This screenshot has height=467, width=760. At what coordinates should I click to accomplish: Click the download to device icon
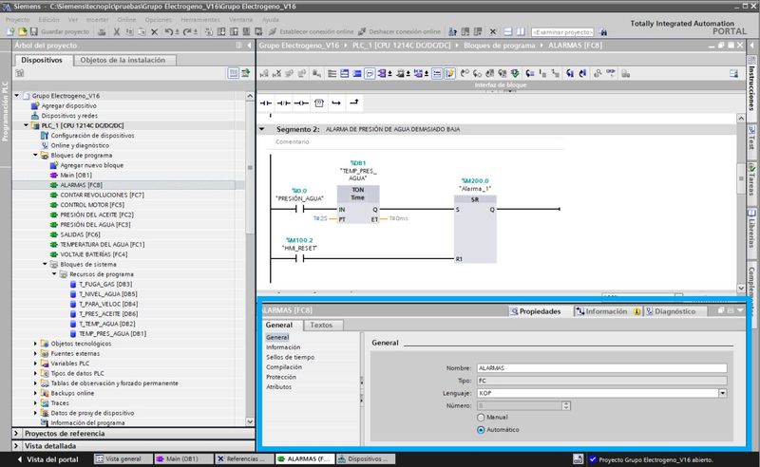pyautogui.click(x=221, y=32)
